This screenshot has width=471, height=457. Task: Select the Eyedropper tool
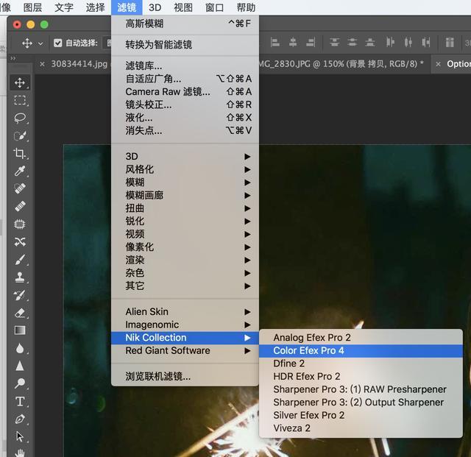(x=20, y=171)
